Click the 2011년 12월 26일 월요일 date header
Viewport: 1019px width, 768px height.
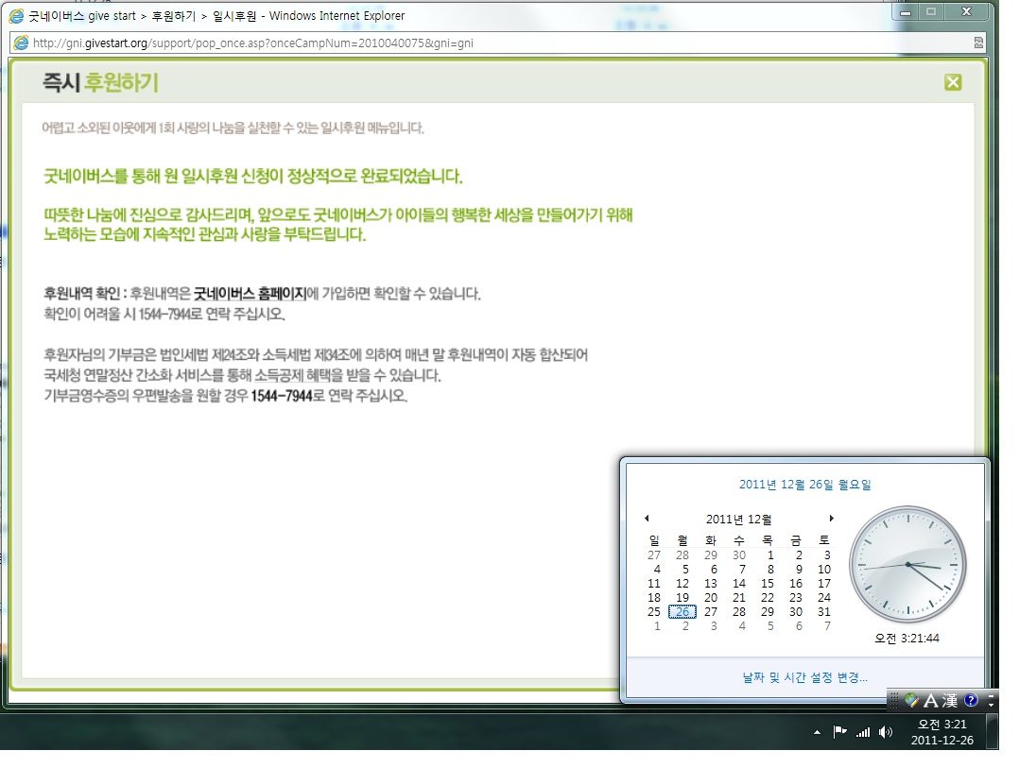click(x=804, y=485)
